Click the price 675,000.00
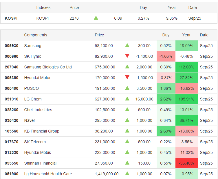 [x=105, y=67]
